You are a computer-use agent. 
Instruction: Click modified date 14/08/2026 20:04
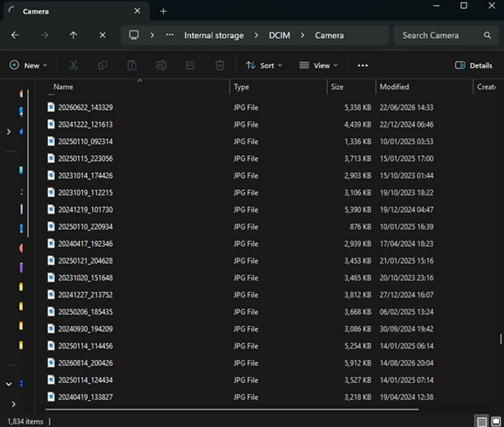(406, 363)
